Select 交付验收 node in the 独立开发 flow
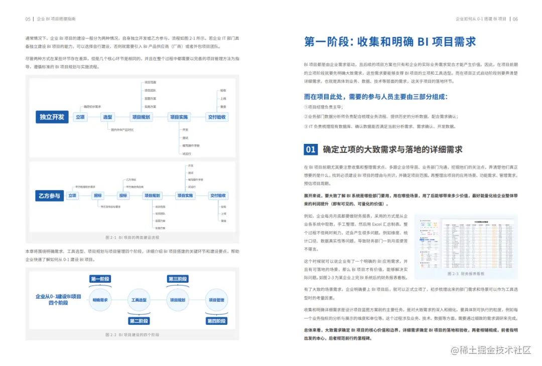Viewport: 542px width, 366px height. tap(217, 117)
